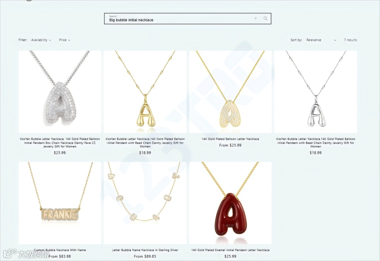
Task: Open the Price filter dropdown
Action: (64, 40)
